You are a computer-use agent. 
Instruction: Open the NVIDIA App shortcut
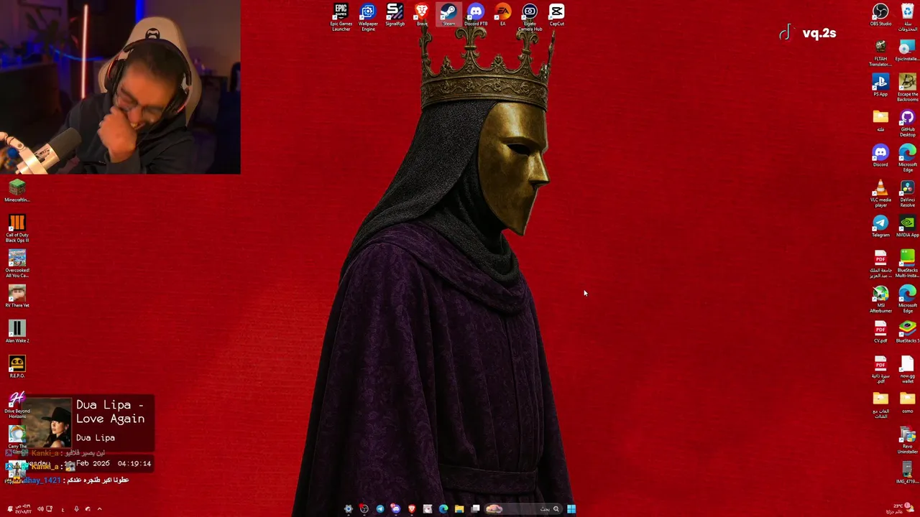point(907,226)
